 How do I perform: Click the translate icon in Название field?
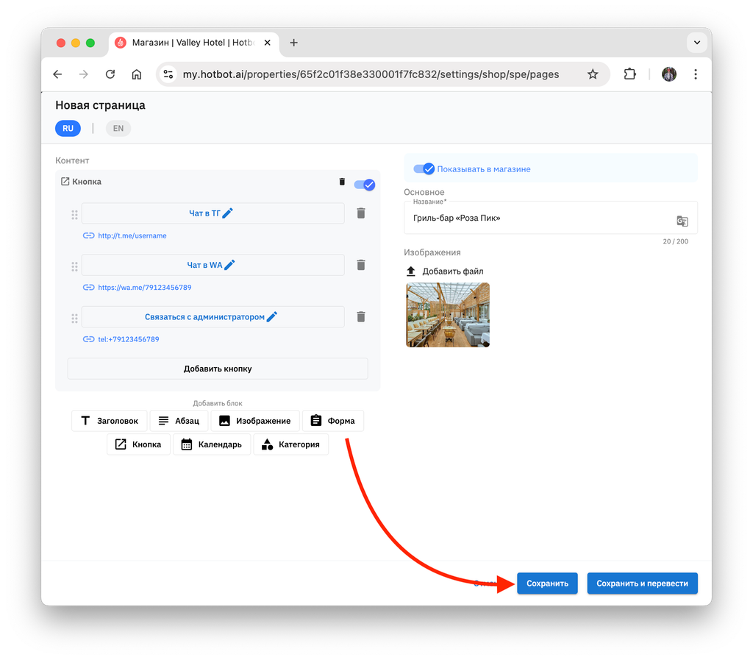(682, 221)
